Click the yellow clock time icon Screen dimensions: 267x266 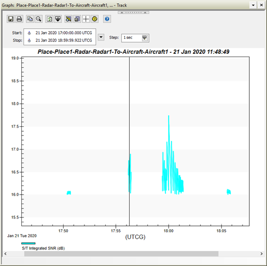95,19
